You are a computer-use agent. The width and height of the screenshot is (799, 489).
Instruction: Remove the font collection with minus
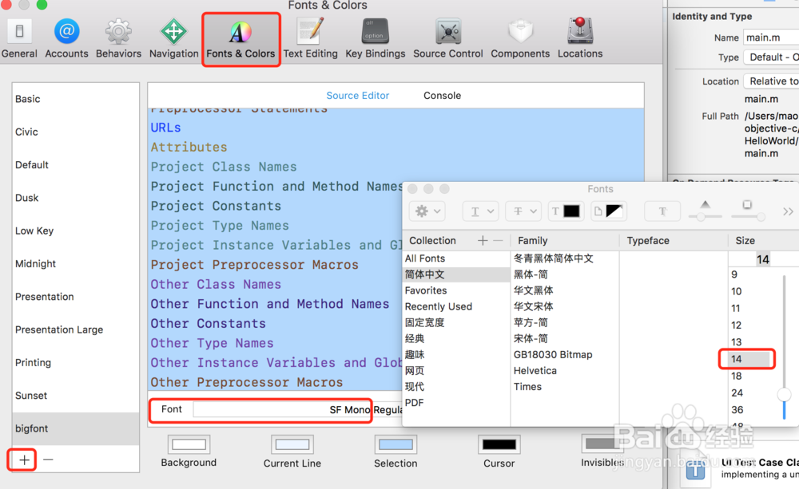(x=499, y=241)
